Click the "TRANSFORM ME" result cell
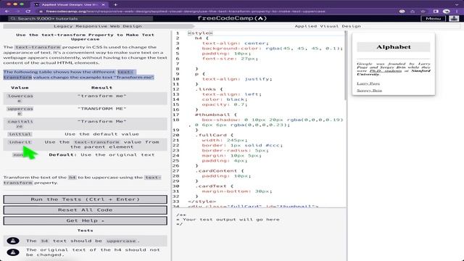Screen dimensions: 464x261 pyautogui.click(x=101, y=109)
